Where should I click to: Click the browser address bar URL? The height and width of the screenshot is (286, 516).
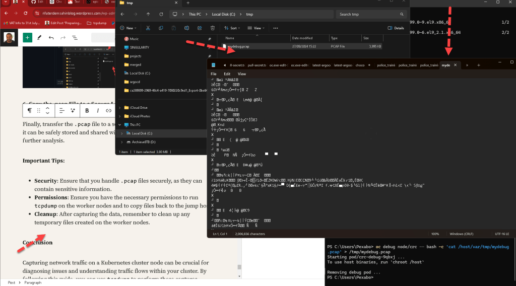[79, 13]
